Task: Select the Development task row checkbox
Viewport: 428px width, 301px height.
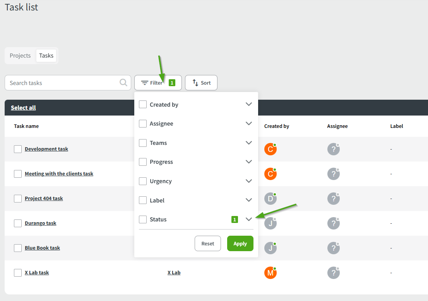Action: (x=18, y=149)
